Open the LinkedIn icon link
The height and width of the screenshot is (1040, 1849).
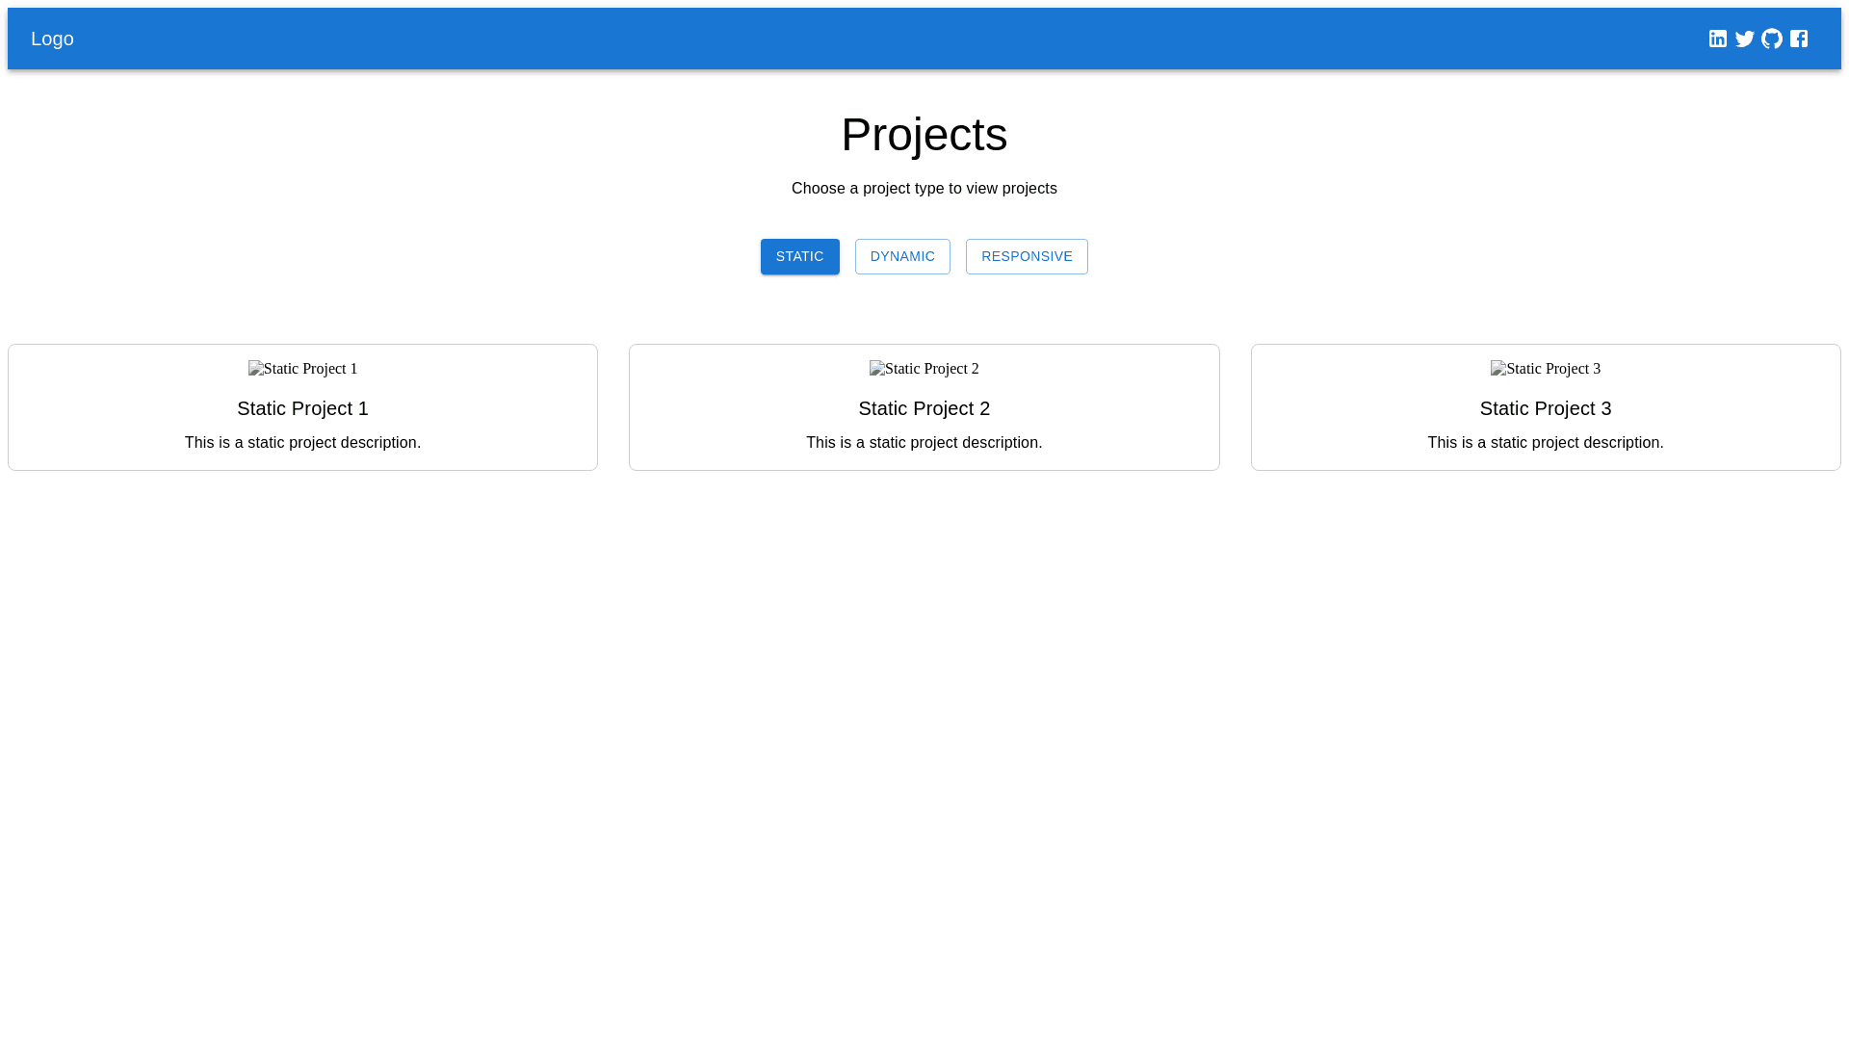tap(1717, 39)
